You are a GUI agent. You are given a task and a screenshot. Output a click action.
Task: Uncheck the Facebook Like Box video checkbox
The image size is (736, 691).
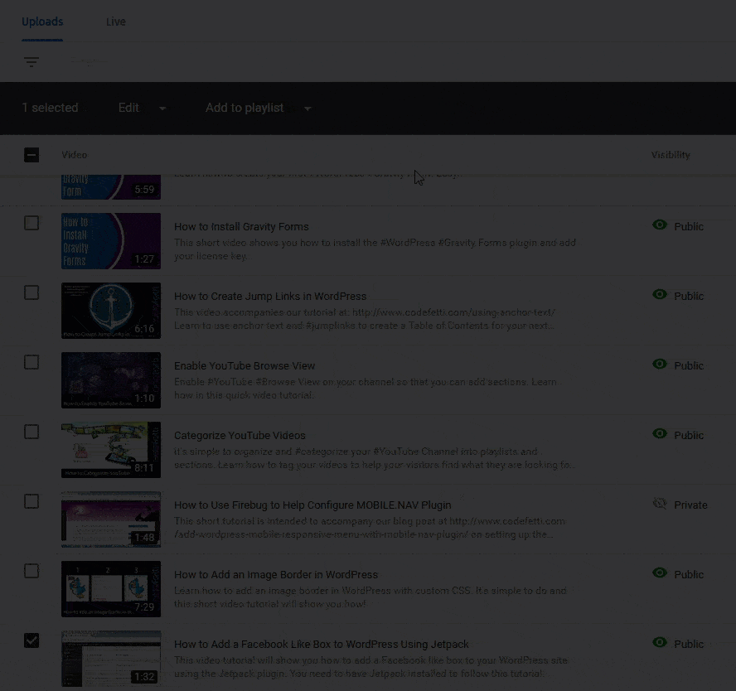pos(31,640)
